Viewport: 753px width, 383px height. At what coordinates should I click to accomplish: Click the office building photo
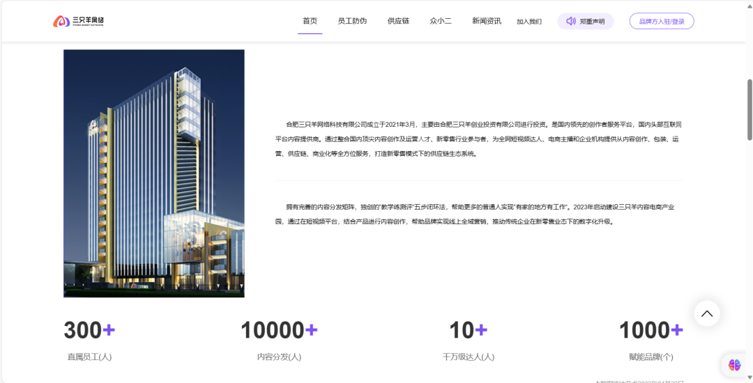(153, 173)
